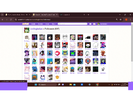Image resolution: width=133 pixels, height=99 pixels.
Task: Open the Fluttershy pony follower avatar
Action: tap(73, 37)
